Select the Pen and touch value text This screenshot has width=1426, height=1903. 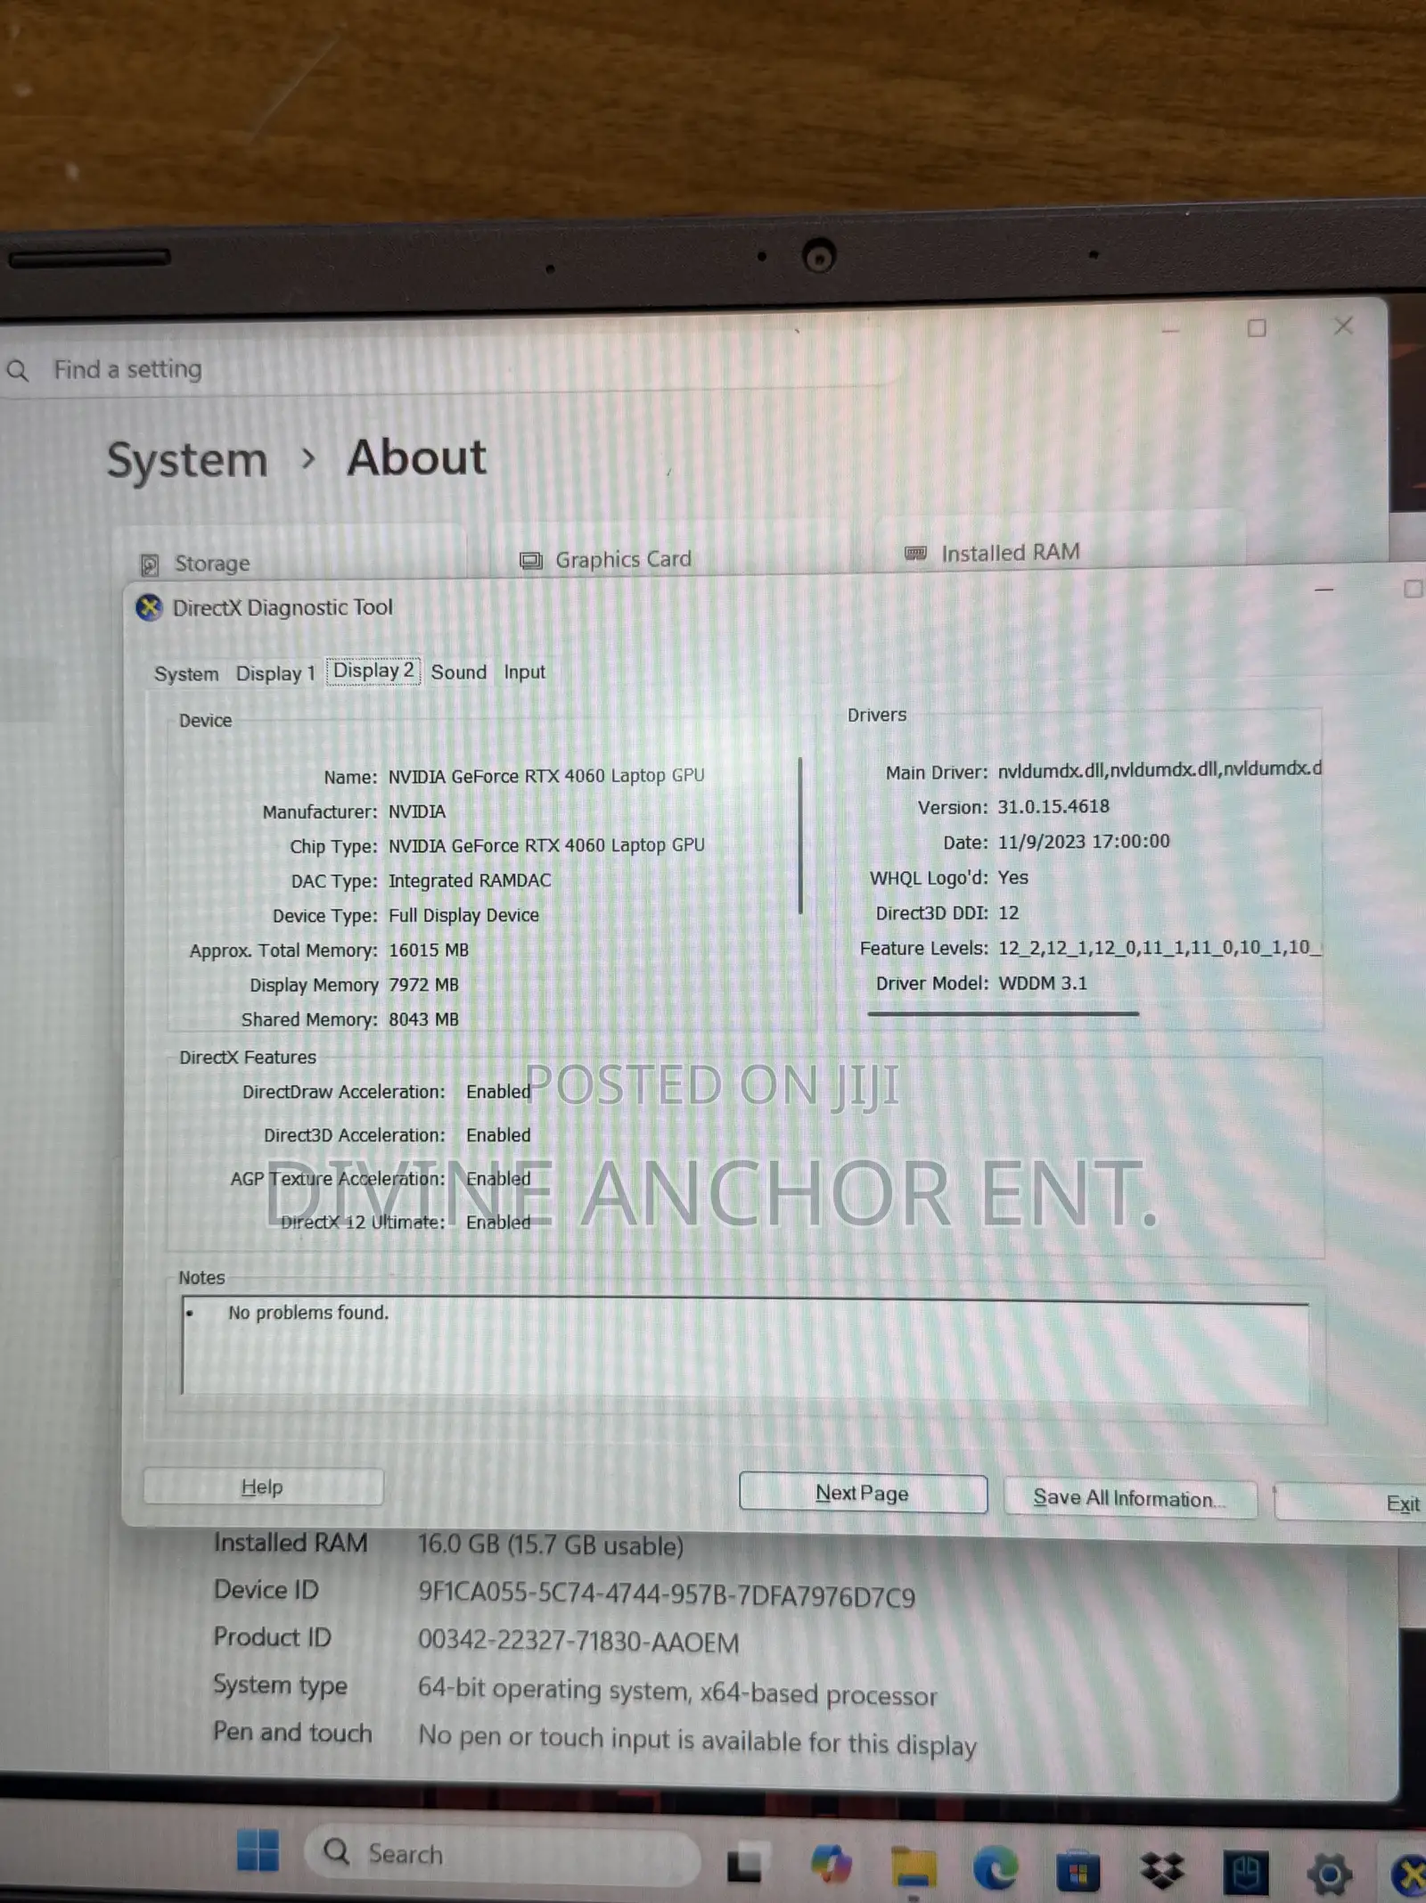pyautogui.click(x=698, y=1739)
